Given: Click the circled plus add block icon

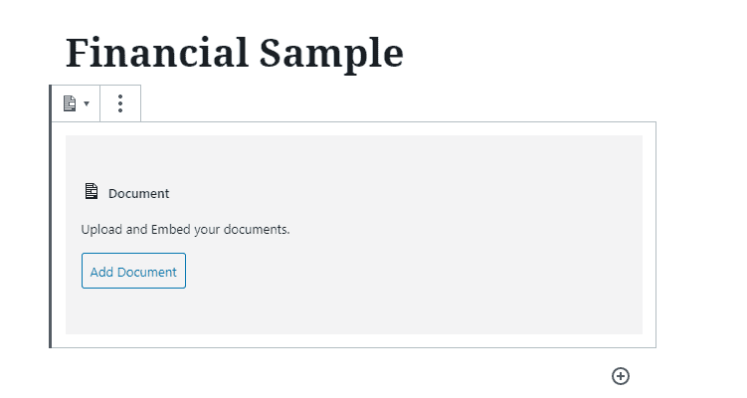Looking at the screenshot, I should [621, 376].
